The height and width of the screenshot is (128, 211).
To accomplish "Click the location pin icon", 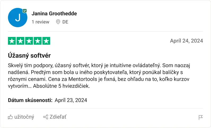I will tap(58, 22).
